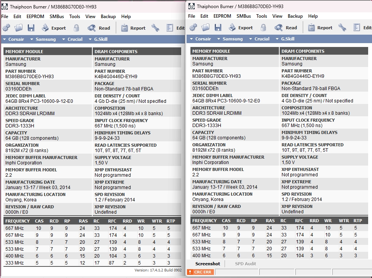Click the Export label in left window toolbar
This screenshot has width=372, height=278.
click(x=58, y=28)
